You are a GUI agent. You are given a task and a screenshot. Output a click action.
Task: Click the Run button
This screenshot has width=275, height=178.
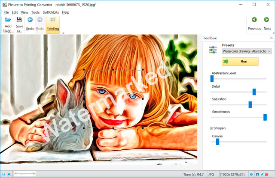240,61
